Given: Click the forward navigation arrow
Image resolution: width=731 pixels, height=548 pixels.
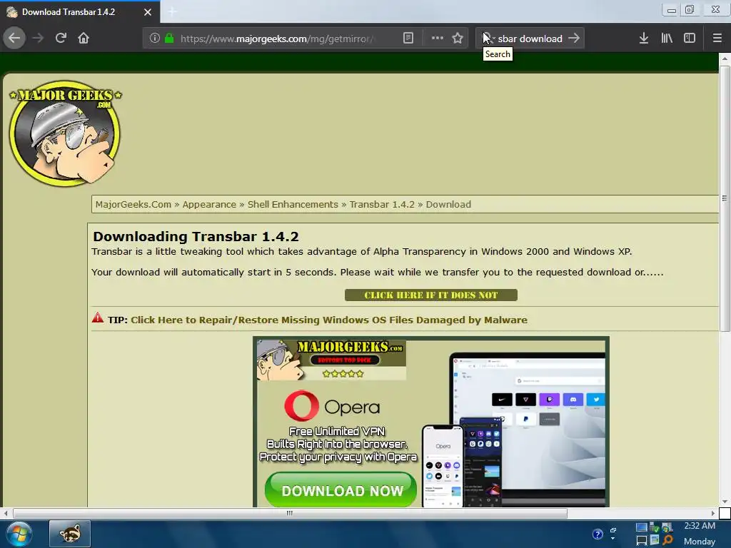Looking at the screenshot, I should pos(38,39).
